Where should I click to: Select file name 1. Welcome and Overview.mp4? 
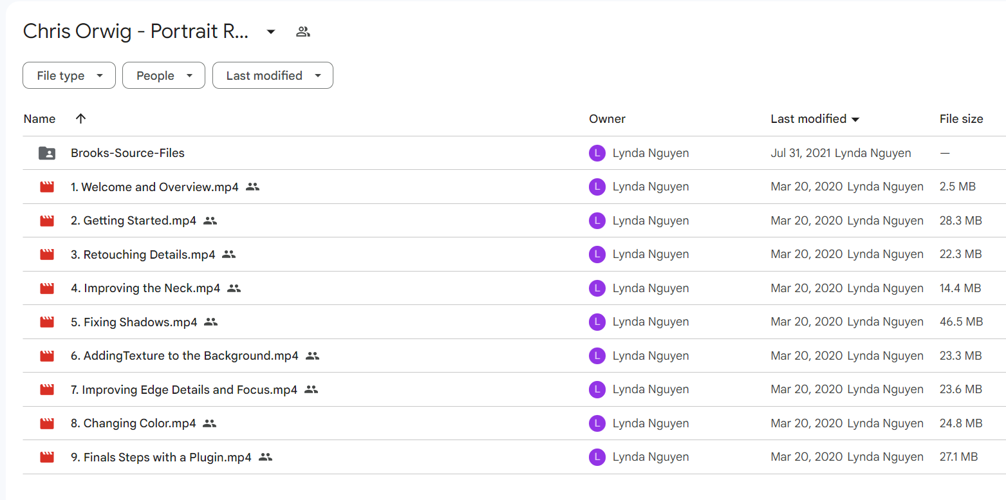(154, 187)
